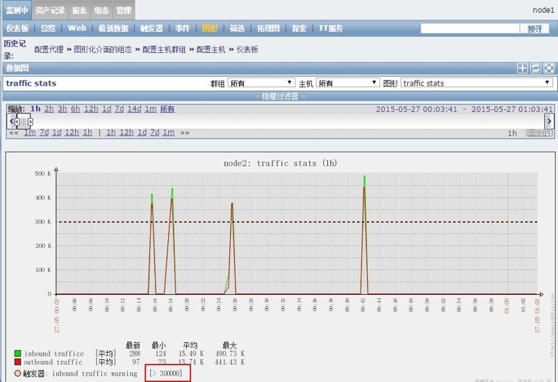This screenshot has width=558, height=382.
Task: Toggle fullscreen mode icon
Action: pyautogui.click(x=549, y=68)
